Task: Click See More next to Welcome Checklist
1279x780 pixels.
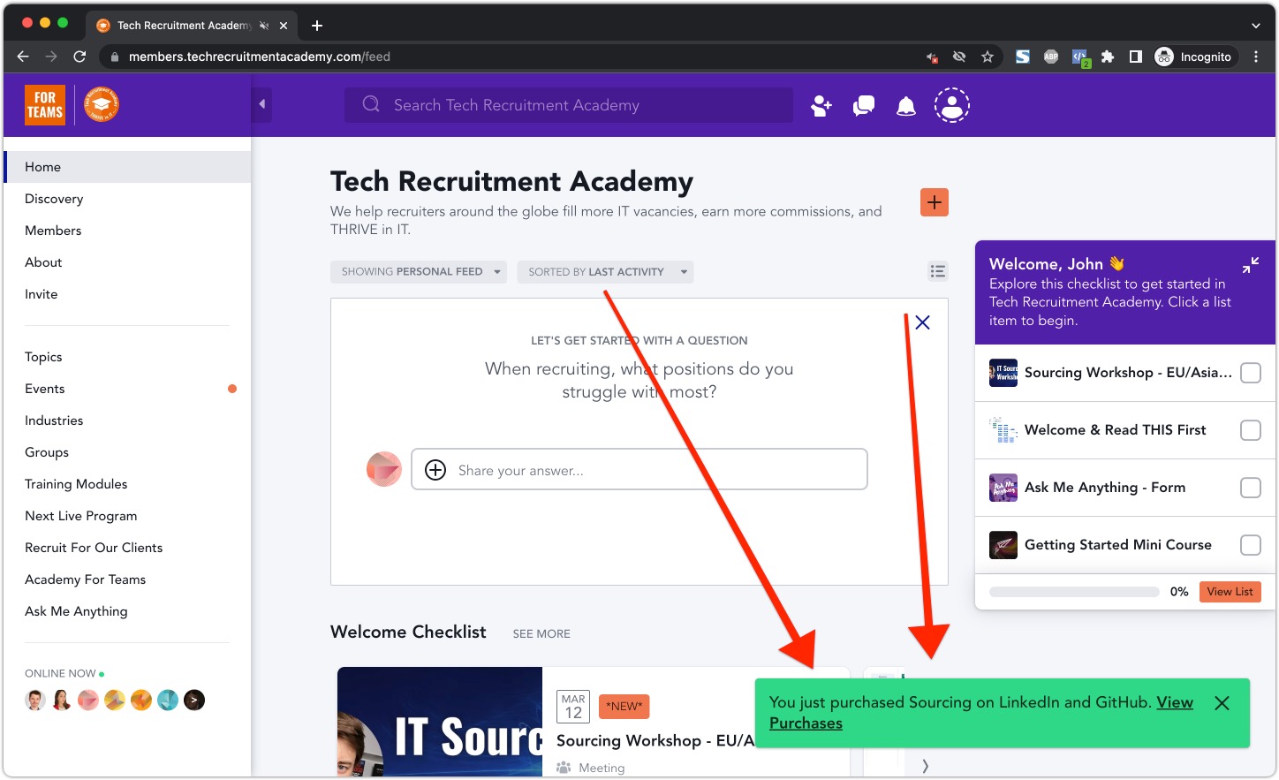Action: coord(541,633)
